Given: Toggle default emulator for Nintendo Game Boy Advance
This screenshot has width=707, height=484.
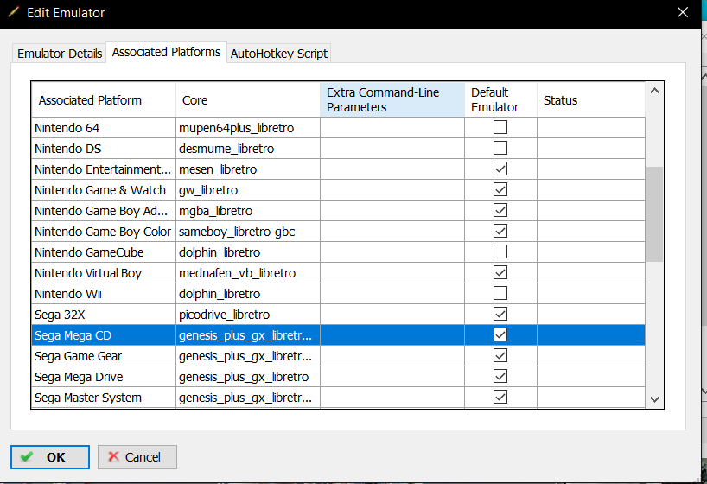Looking at the screenshot, I should click(500, 210).
